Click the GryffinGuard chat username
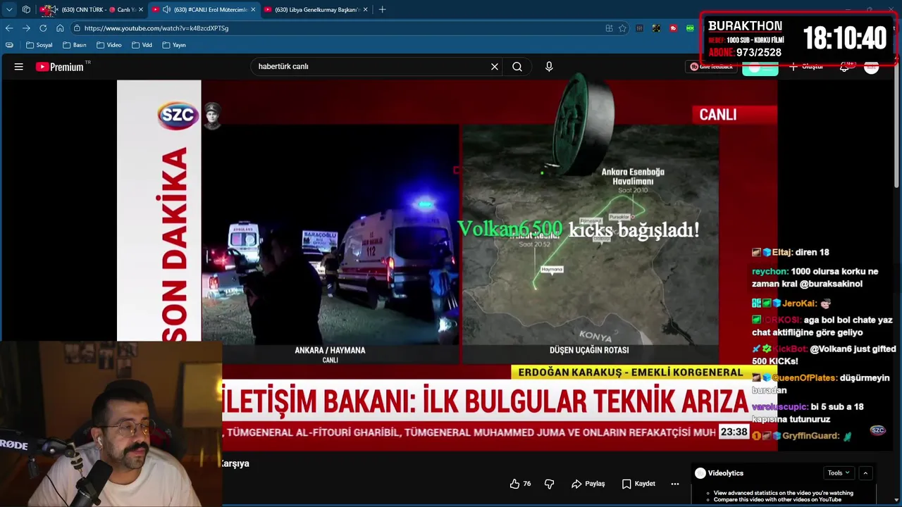This screenshot has height=507, width=902. pos(811,436)
